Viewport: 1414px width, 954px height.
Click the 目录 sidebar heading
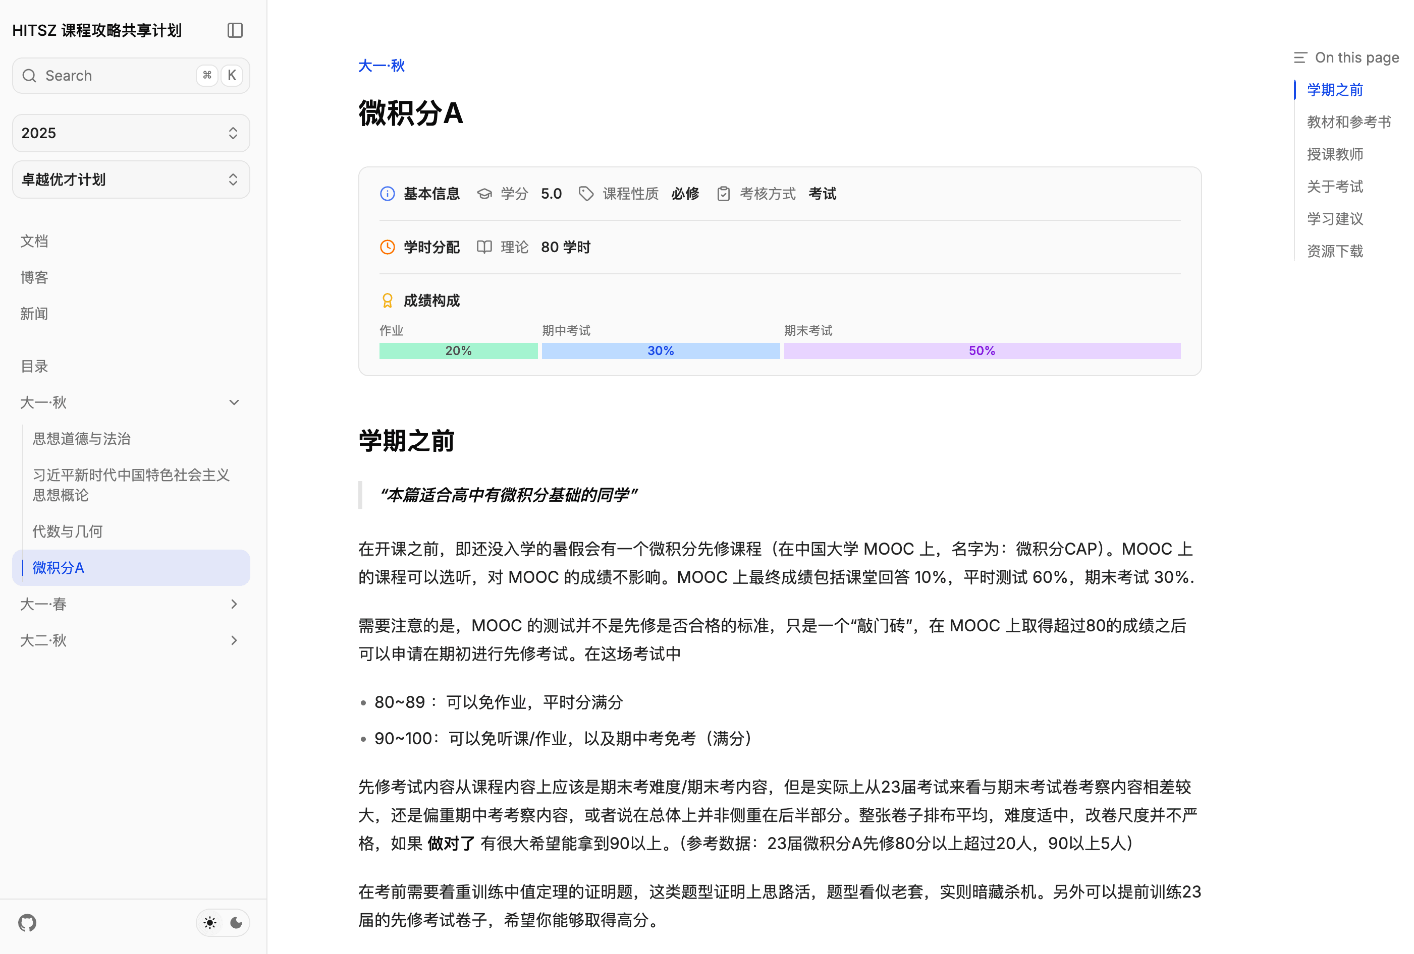[x=34, y=367]
